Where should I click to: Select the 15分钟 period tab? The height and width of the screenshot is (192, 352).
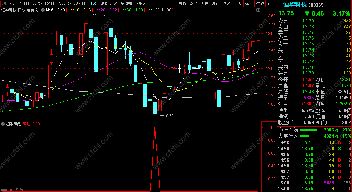(x=50, y=3)
